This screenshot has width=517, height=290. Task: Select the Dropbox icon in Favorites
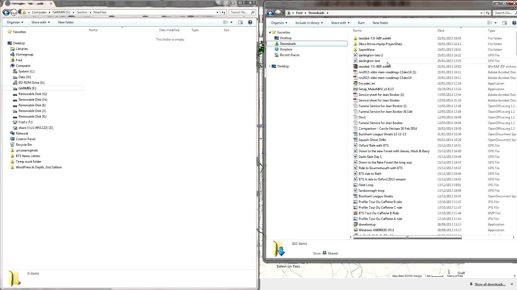tap(277, 49)
